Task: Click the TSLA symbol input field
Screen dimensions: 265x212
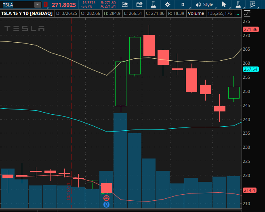Action: pos(17,4)
